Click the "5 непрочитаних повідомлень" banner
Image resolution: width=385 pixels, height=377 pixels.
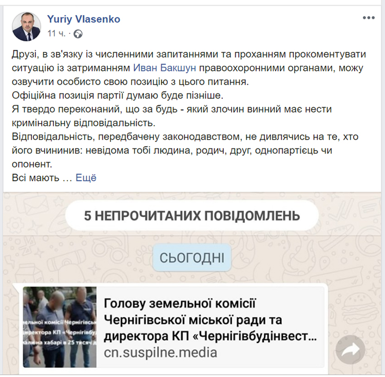coord(192,214)
